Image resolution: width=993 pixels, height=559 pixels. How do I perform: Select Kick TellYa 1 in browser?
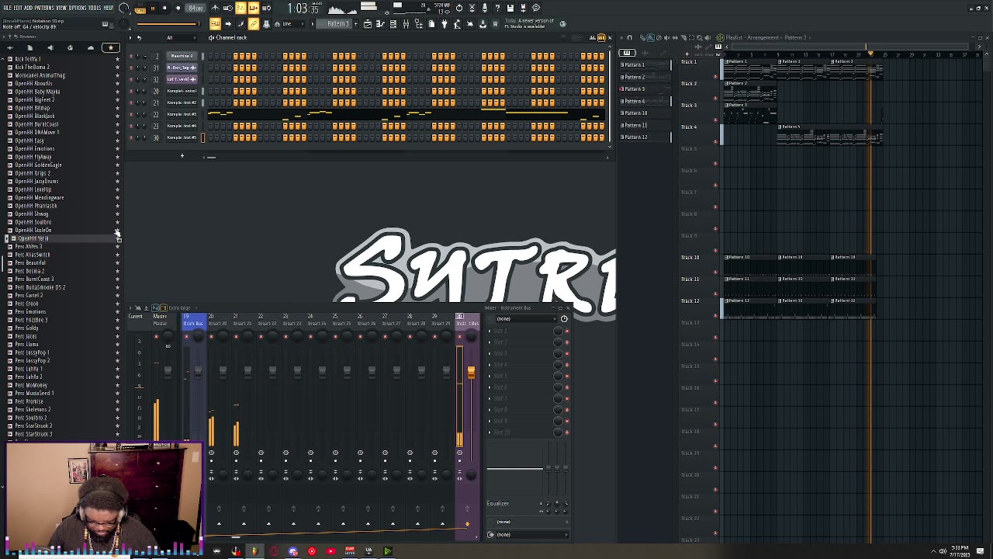click(x=27, y=59)
